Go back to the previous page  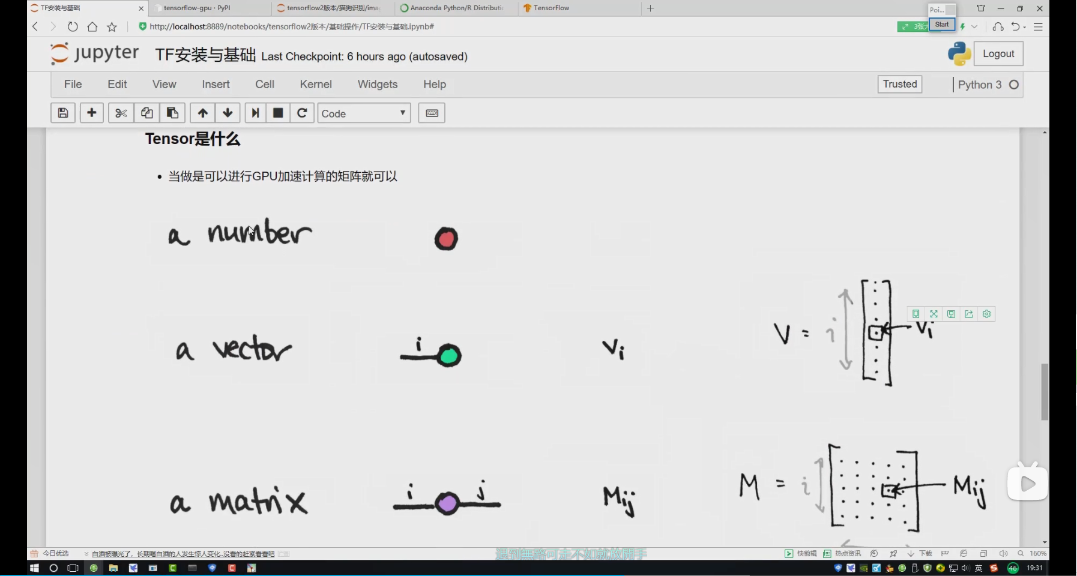(x=35, y=26)
